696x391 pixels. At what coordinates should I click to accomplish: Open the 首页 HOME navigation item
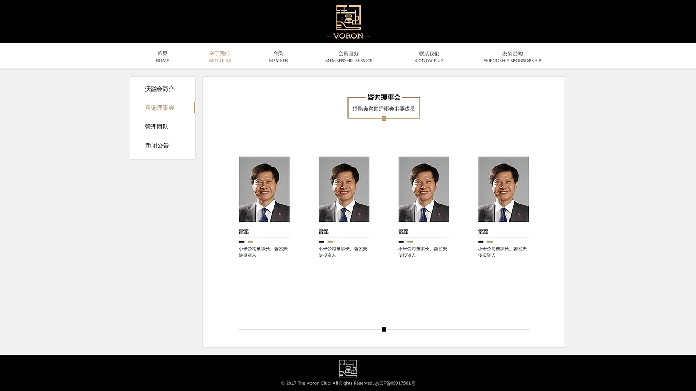click(162, 56)
